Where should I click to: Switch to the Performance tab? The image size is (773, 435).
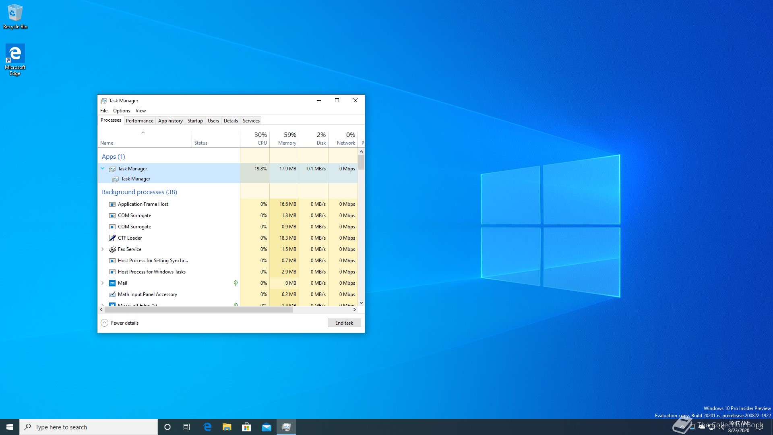click(140, 121)
